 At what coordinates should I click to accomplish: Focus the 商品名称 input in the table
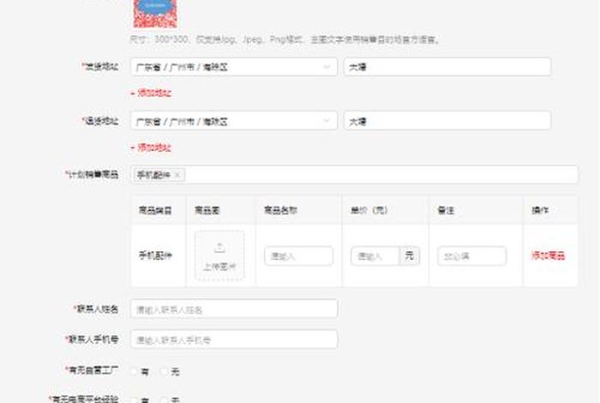tap(298, 256)
